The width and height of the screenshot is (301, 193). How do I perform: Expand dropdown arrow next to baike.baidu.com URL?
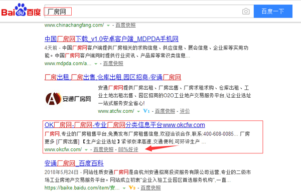pos(124,188)
